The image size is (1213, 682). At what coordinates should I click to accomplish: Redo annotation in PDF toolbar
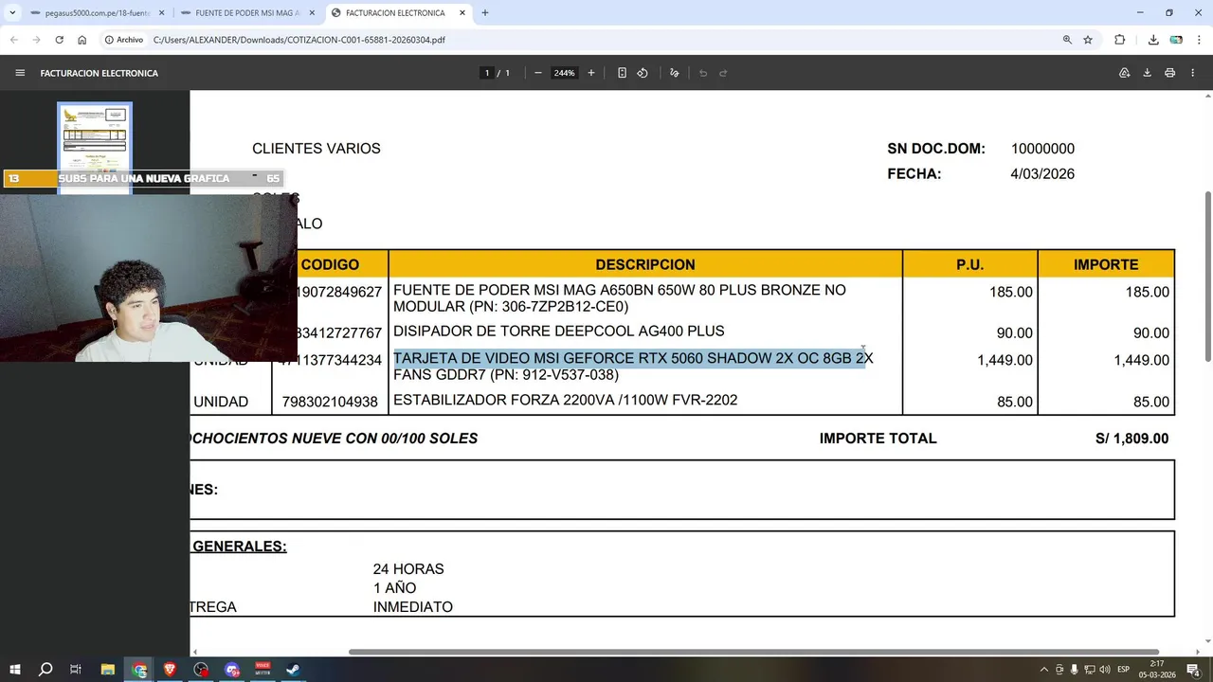(x=723, y=73)
